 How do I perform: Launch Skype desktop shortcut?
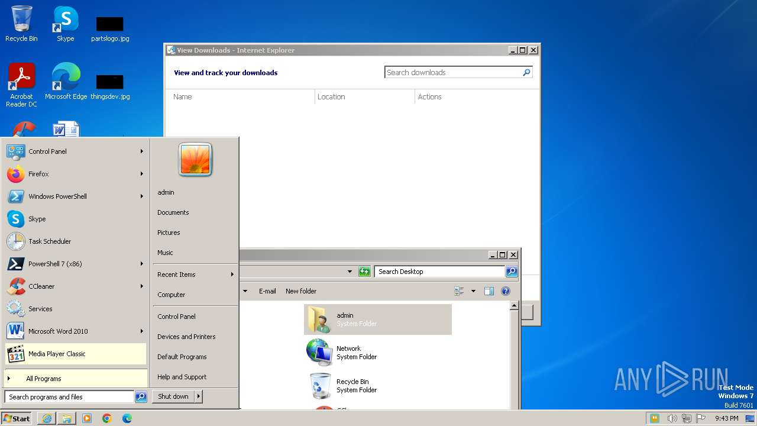point(65,24)
